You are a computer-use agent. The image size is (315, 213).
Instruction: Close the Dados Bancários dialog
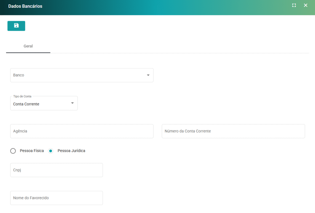tap(305, 5)
